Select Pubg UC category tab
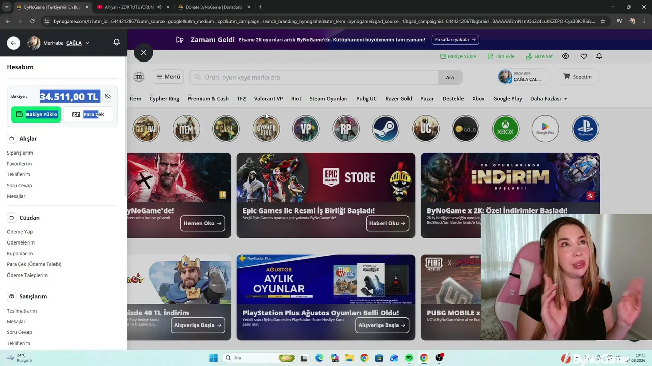 point(367,99)
